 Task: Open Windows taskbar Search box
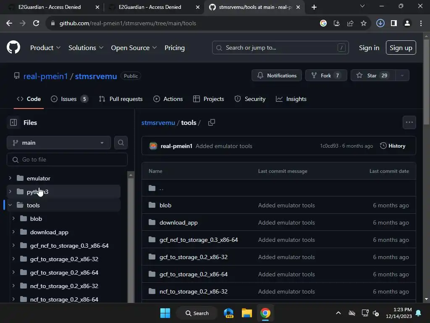pyautogui.click(x=197, y=313)
